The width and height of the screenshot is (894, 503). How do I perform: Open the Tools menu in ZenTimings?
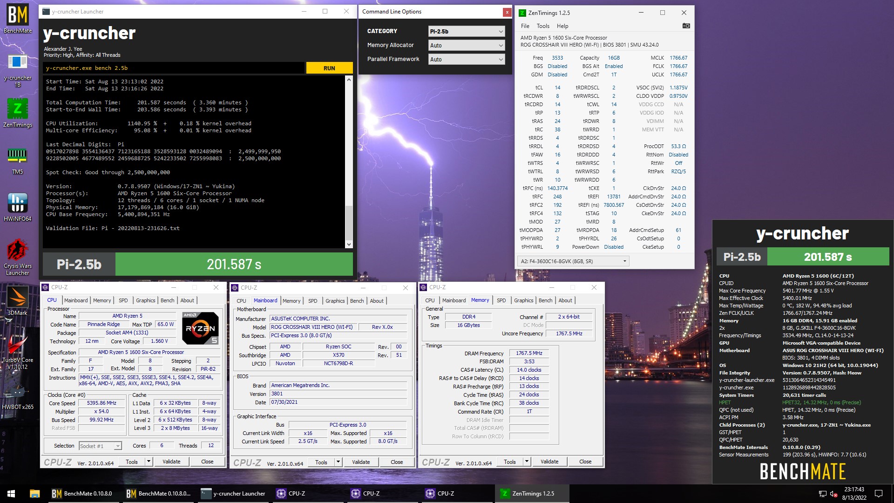click(x=543, y=26)
